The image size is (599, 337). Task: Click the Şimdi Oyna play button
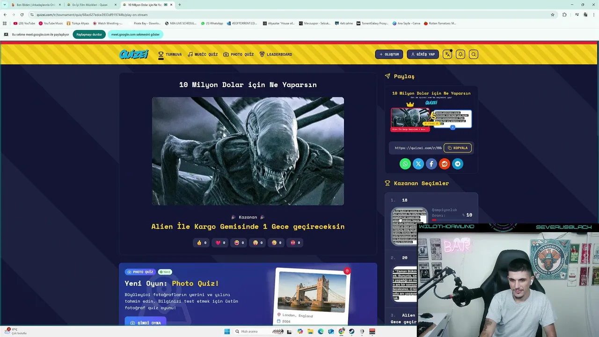pyautogui.click(x=146, y=322)
